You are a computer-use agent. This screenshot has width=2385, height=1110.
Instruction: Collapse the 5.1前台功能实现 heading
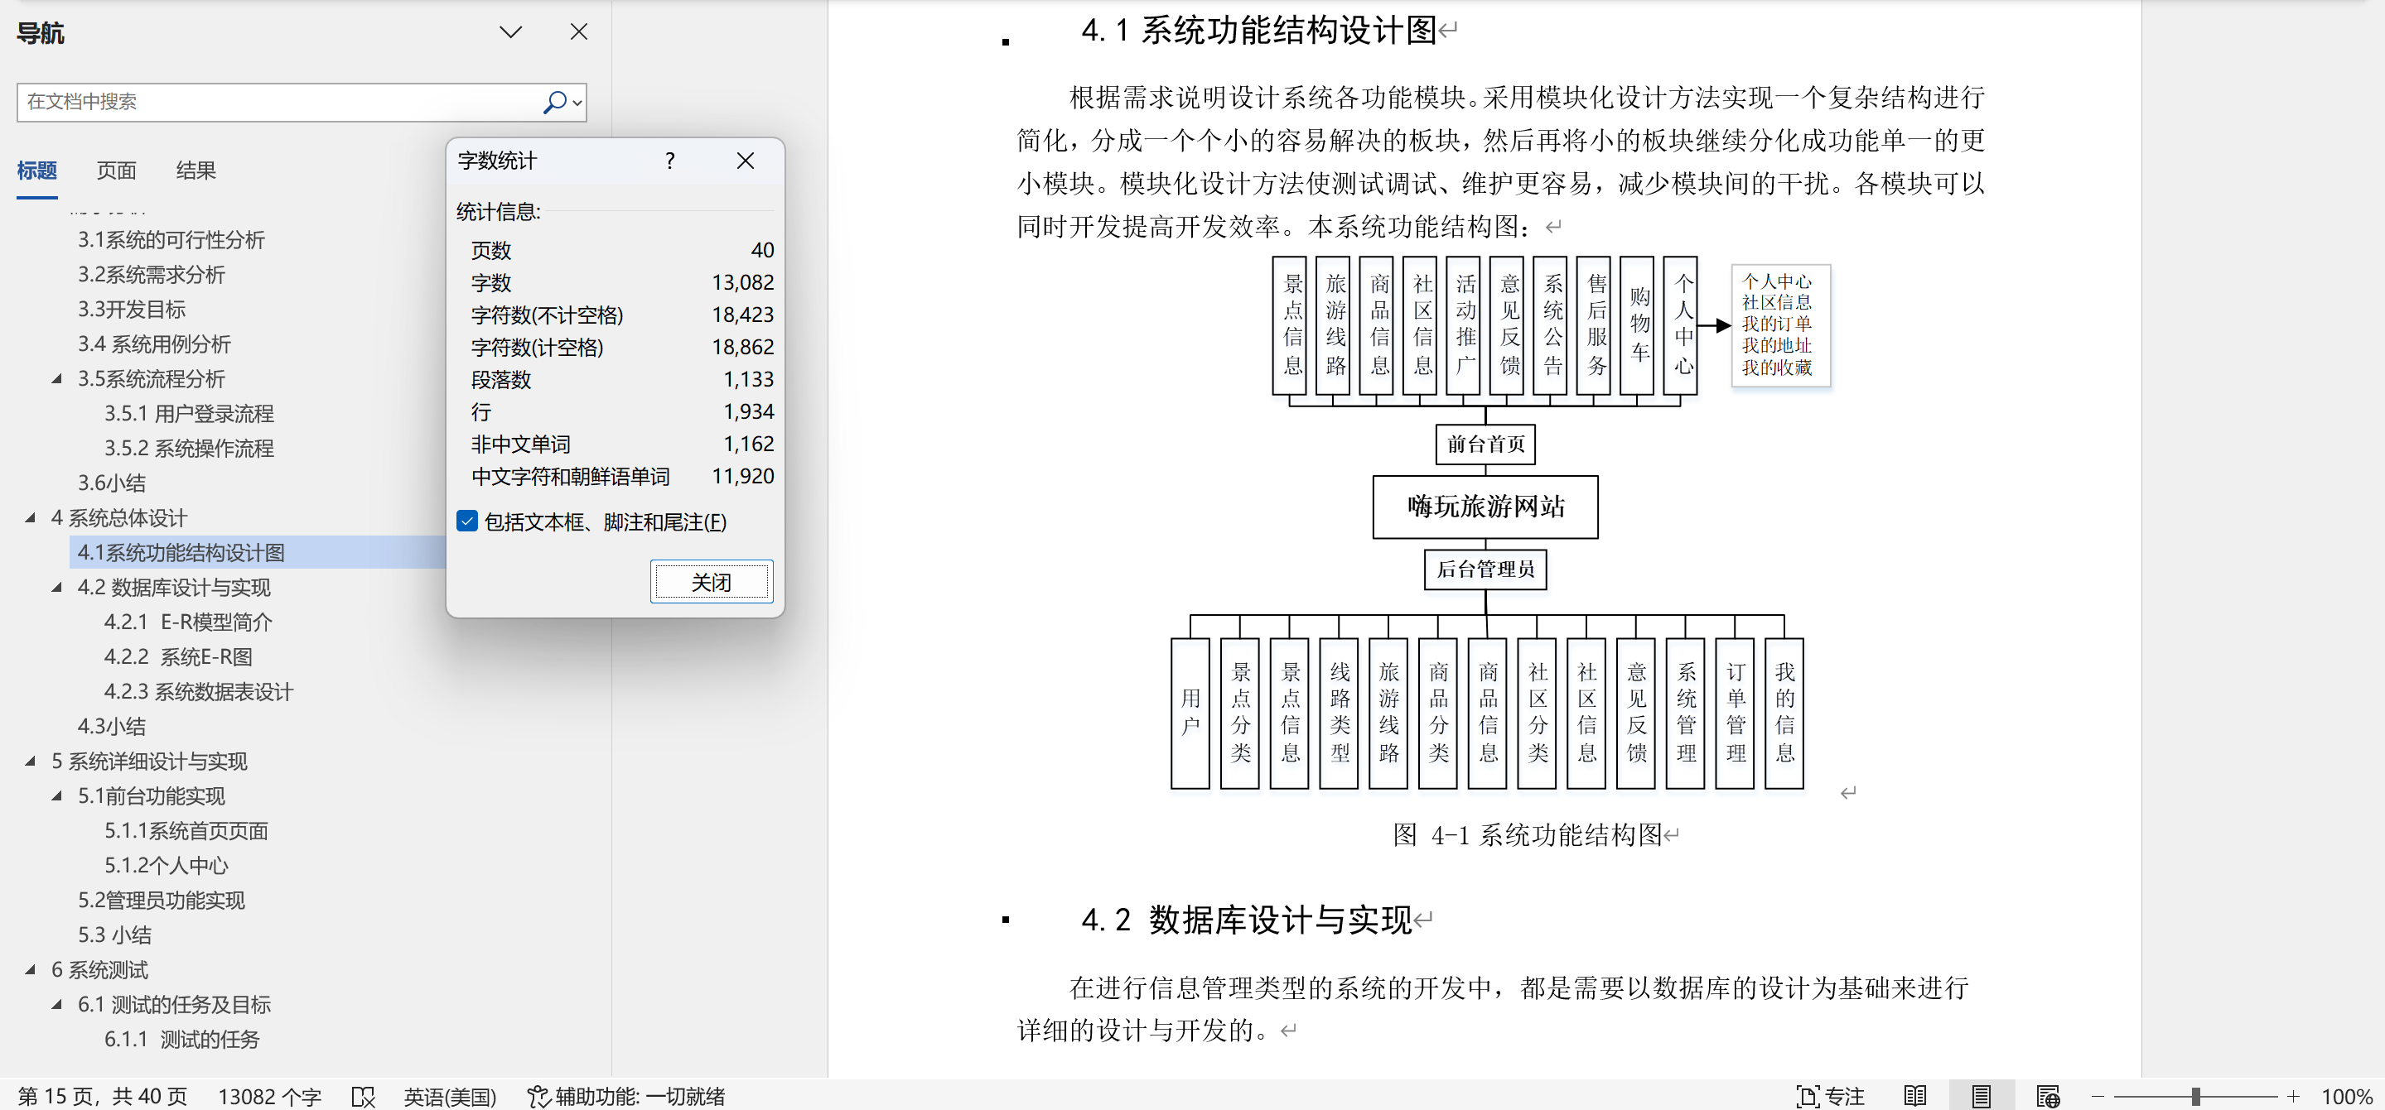pos(56,795)
